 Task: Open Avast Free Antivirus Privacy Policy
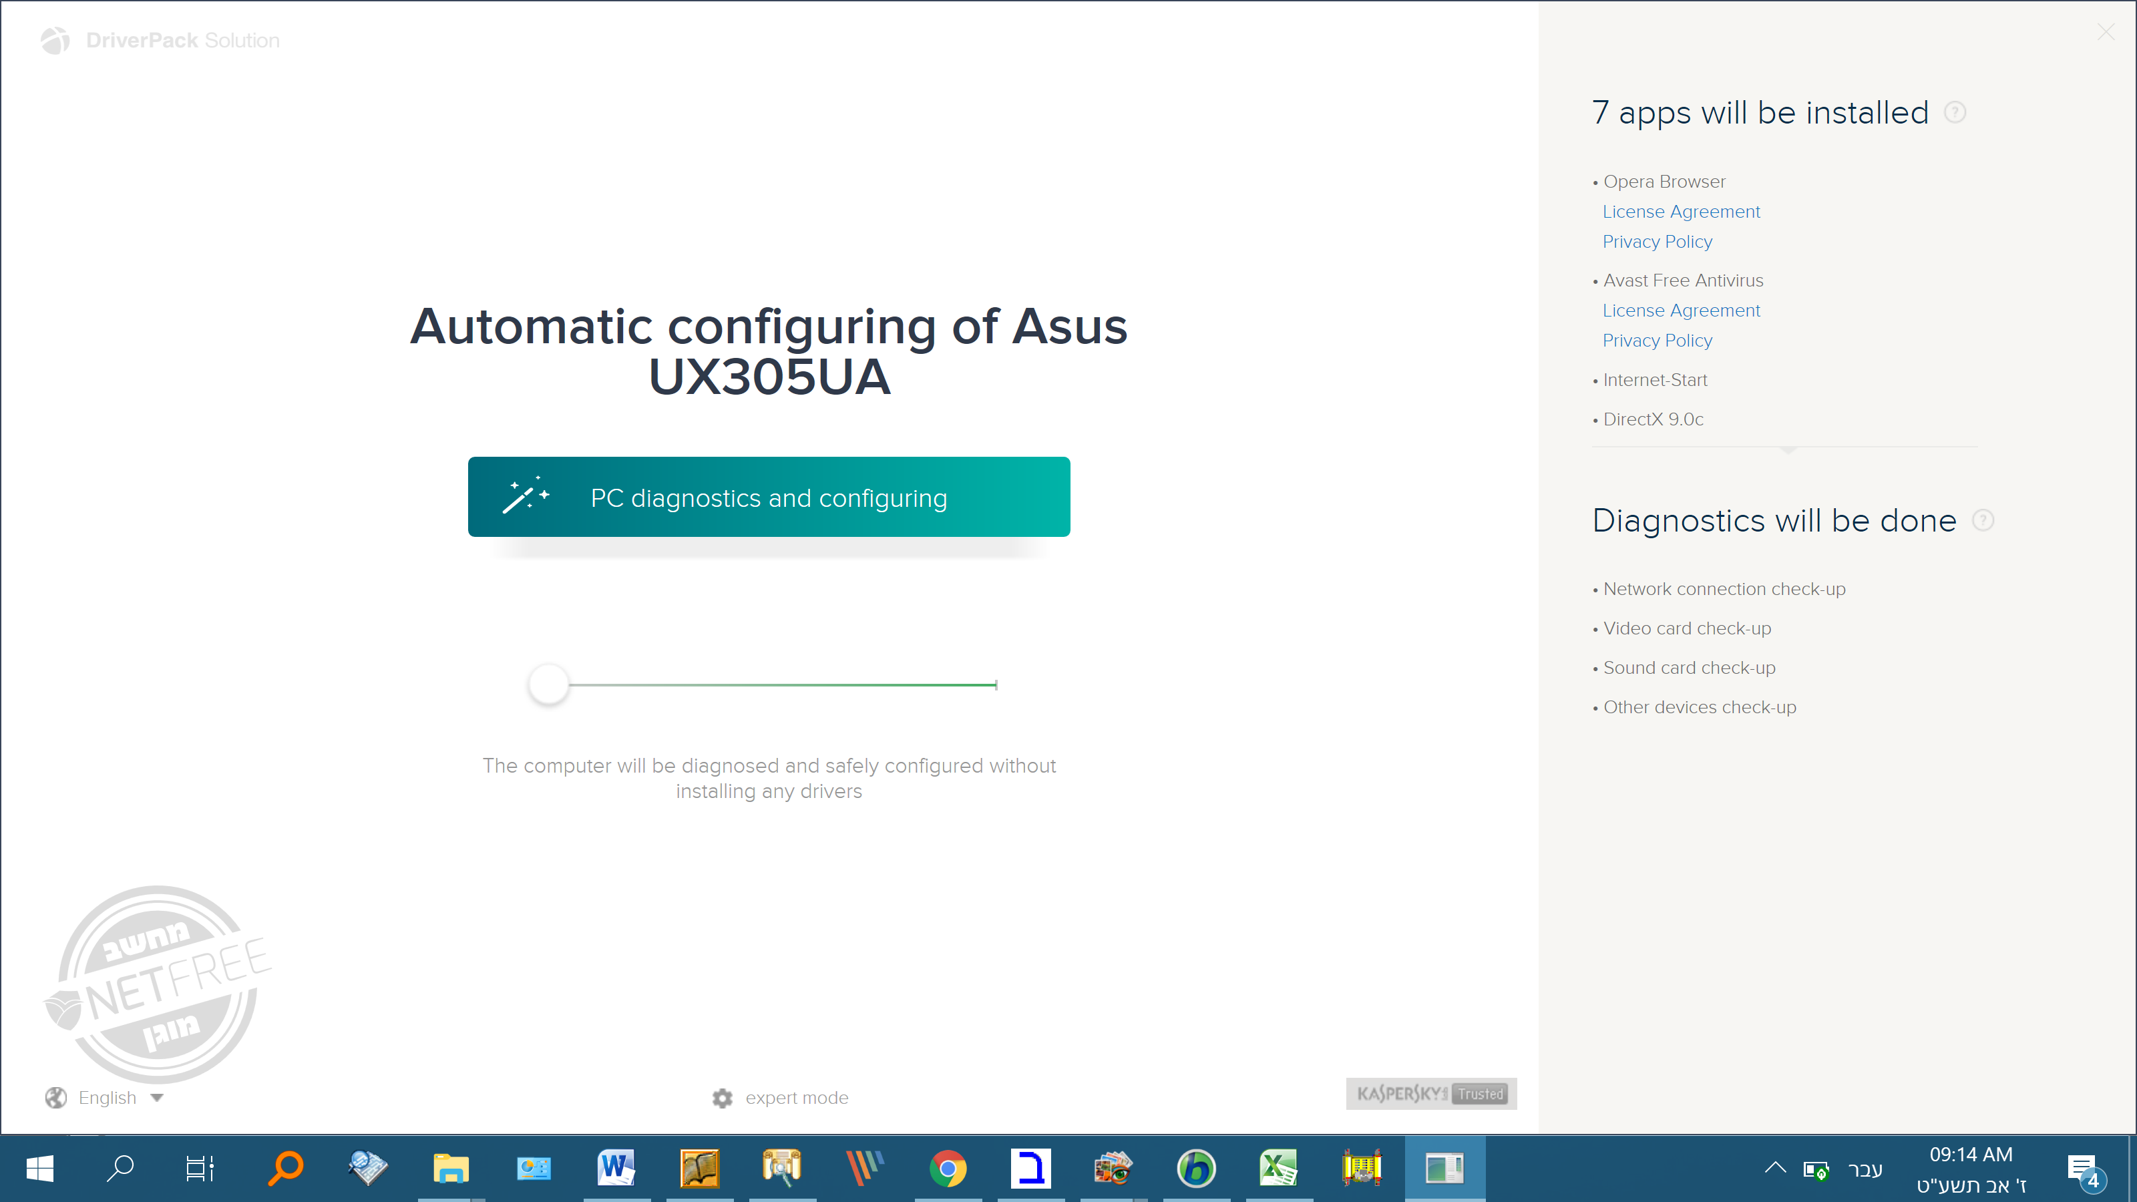coord(1657,340)
